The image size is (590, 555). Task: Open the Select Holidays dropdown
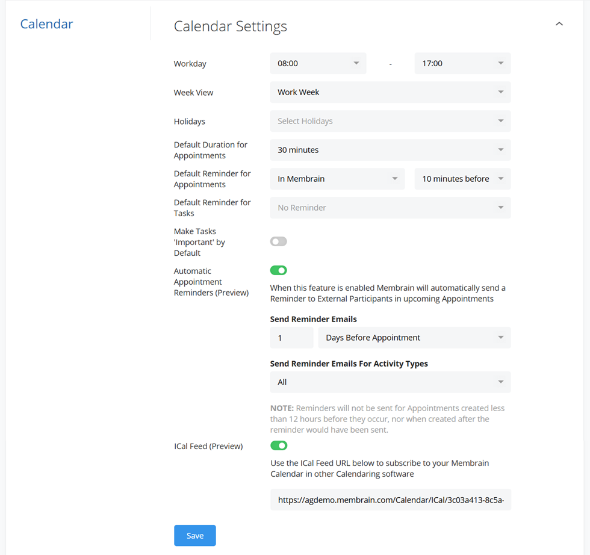(390, 121)
